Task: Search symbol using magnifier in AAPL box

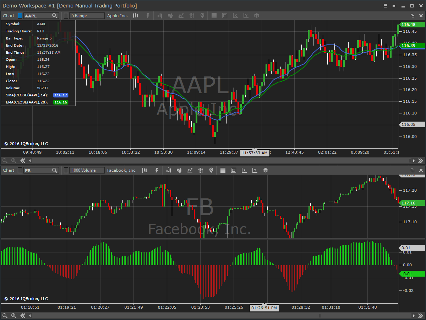Action: (x=55, y=16)
